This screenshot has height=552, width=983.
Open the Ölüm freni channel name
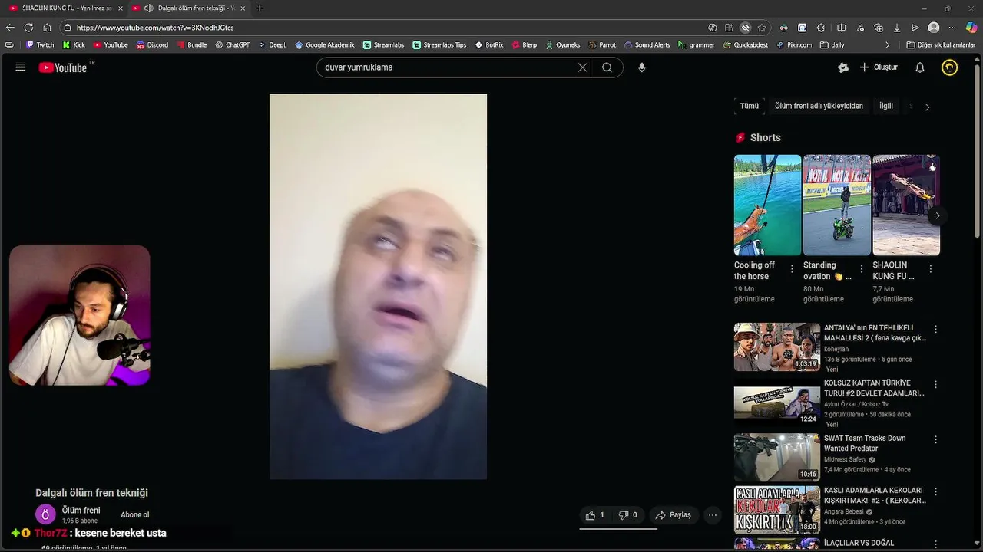click(x=81, y=511)
